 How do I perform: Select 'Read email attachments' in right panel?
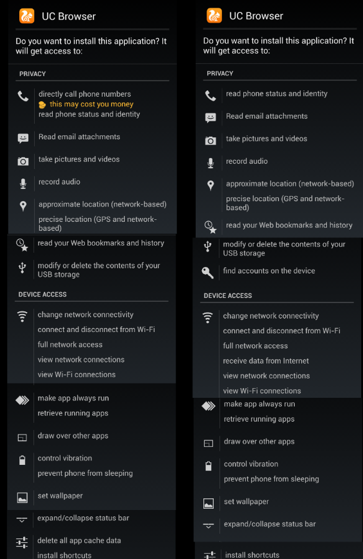pos(267,116)
